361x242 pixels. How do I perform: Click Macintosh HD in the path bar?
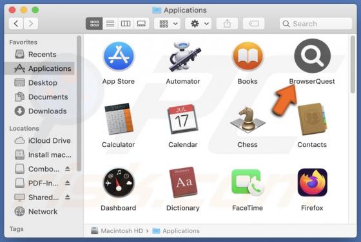click(117, 231)
